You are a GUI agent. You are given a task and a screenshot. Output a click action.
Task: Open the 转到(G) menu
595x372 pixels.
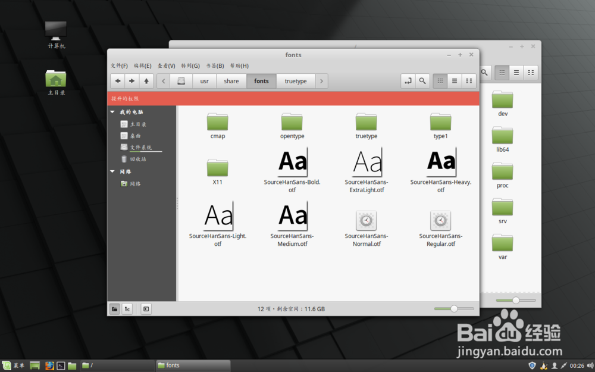(x=190, y=65)
